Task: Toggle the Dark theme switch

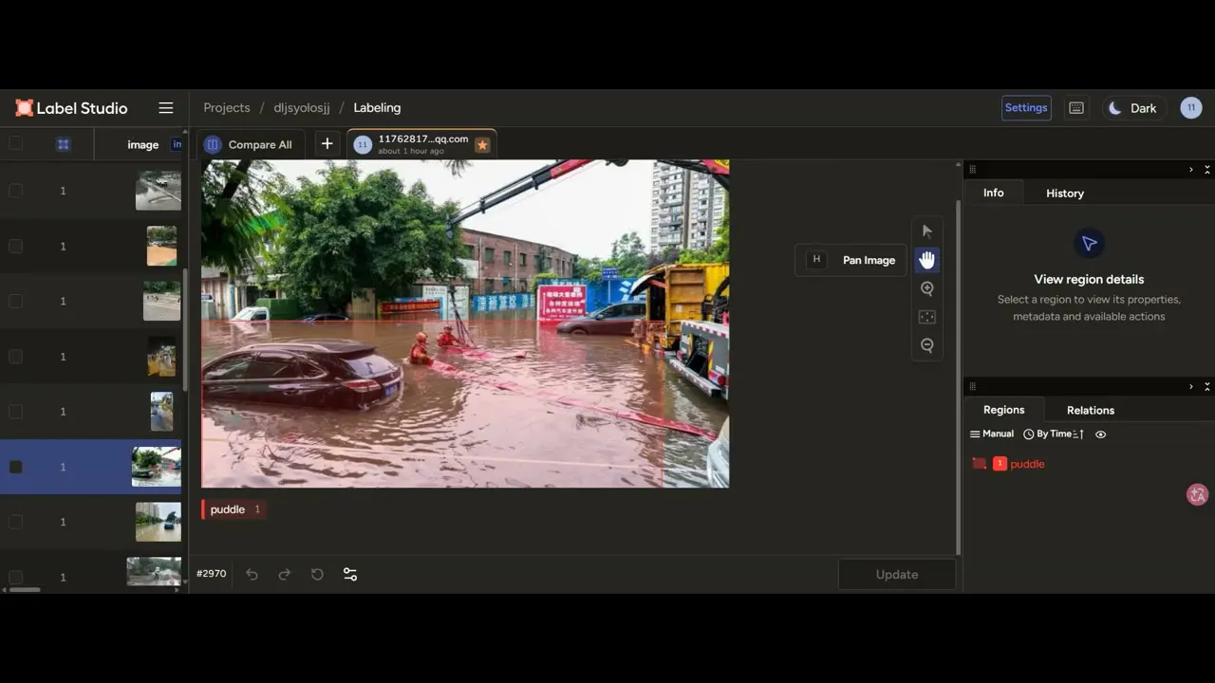Action: coord(1133,108)
